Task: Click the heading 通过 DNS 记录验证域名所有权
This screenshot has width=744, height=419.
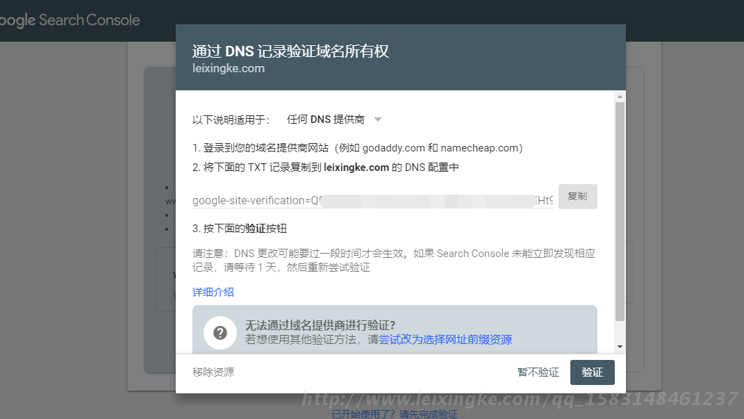Action: pos(290,51)
